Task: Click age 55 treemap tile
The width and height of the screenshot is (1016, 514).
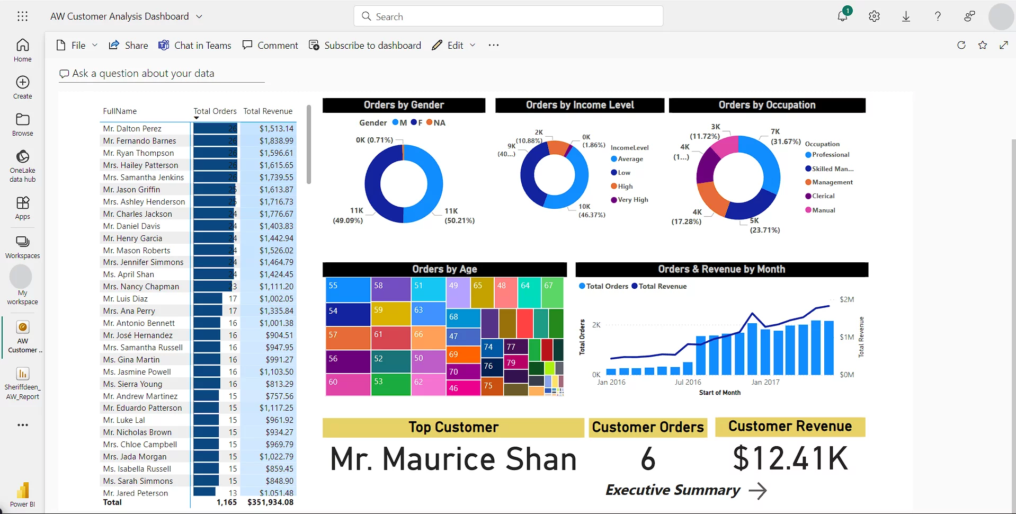Action: pos(347,289)
